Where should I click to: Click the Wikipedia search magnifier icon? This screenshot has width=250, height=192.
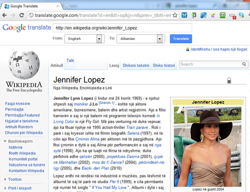[x=244, y=64]
